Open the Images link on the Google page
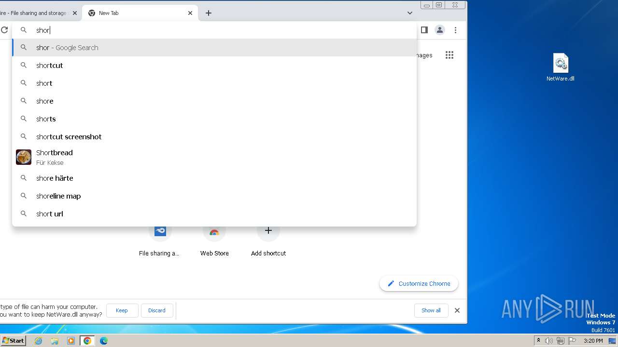Screen dimensions: 618x347 click(424, 55)
